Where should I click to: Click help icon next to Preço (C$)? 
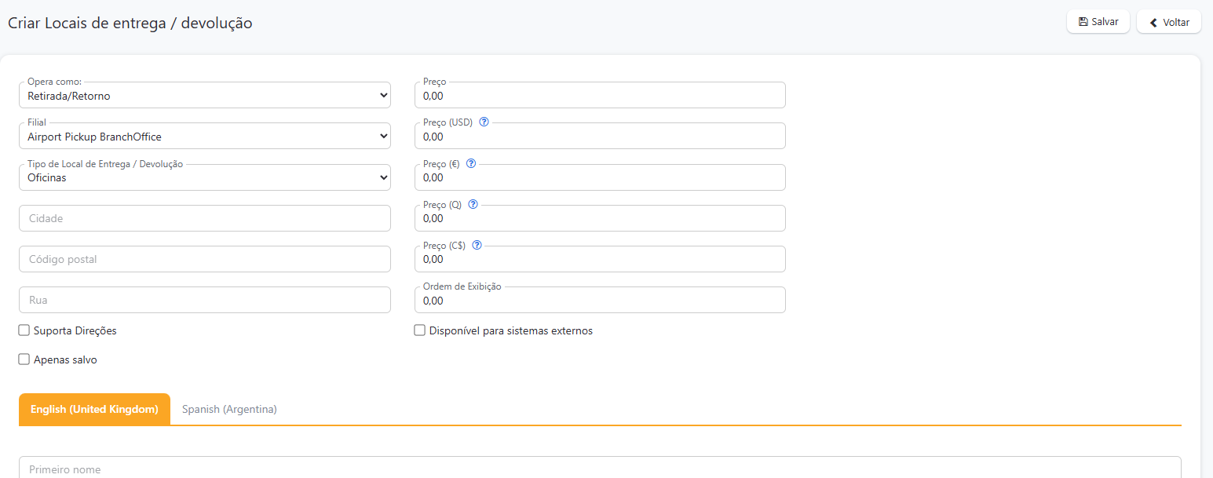tap(477, 245)
